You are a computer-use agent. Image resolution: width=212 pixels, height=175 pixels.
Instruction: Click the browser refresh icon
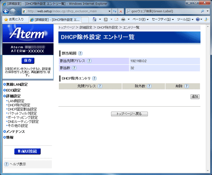pyautogui.click(x=115, y=11)
